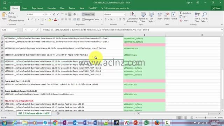The width and height of the screenshot is (224, 126).
Task: Decrease font size with the small A
Action: (57, 14)
